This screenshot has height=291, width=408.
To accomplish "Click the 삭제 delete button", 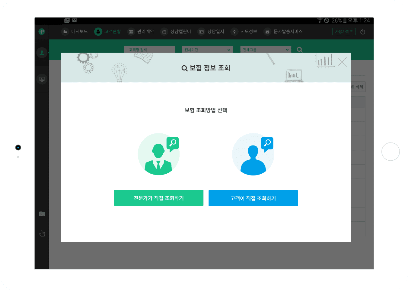I will click(358, 87).
